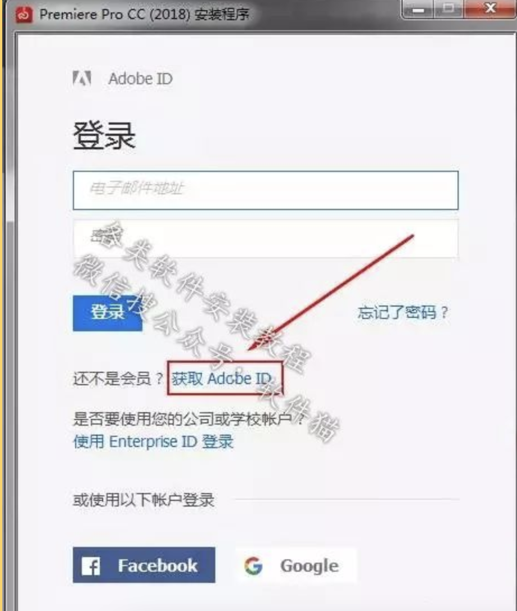Click the blue 登录 sign-in button
The width and height of the screenshot is (517, 611).
point(107,313)
